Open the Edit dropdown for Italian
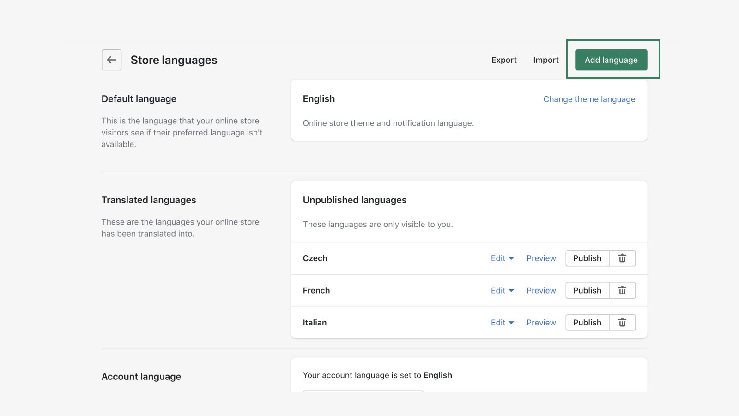Image resolution: width=739 pixels, height=416 pixels. tap(503, 323)
